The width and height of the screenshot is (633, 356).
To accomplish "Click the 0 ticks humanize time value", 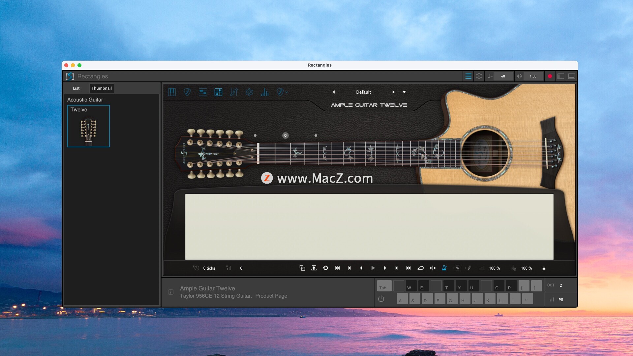I will point(209,268).
